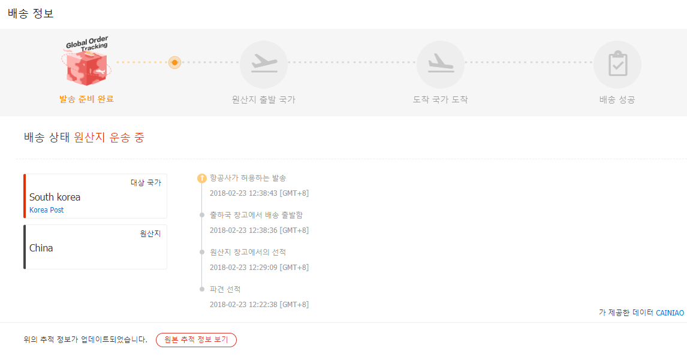Click the airplane departure icon
This screenshot has height=355, width=687.
263,64
